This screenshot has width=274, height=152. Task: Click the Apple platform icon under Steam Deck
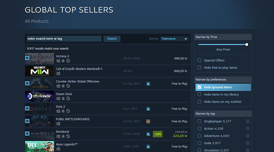click(63, 99)
